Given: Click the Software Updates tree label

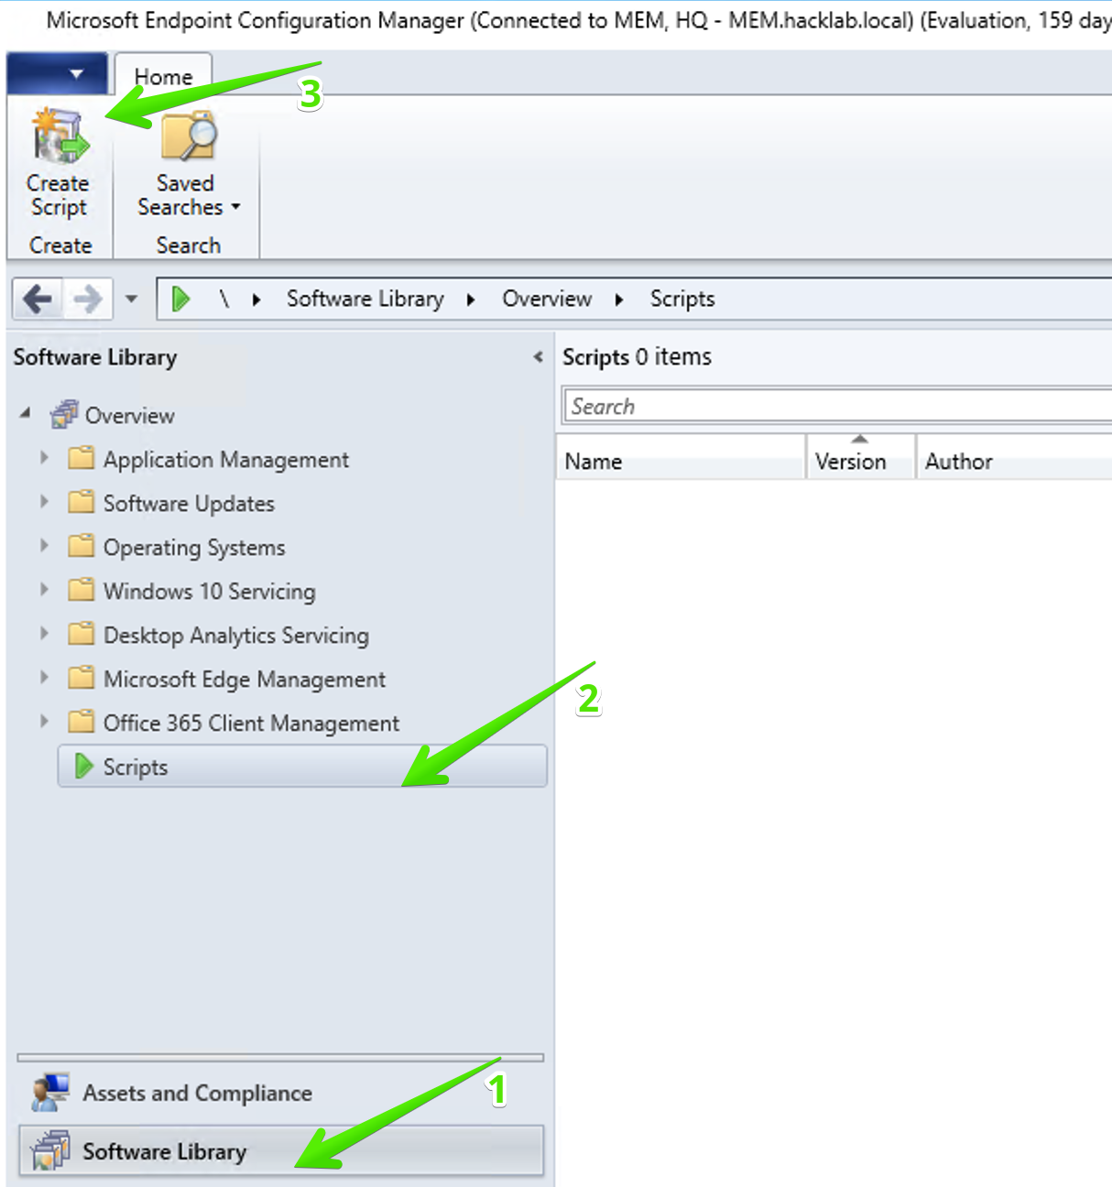Looking at the screenshot, I should pos(189,504).
